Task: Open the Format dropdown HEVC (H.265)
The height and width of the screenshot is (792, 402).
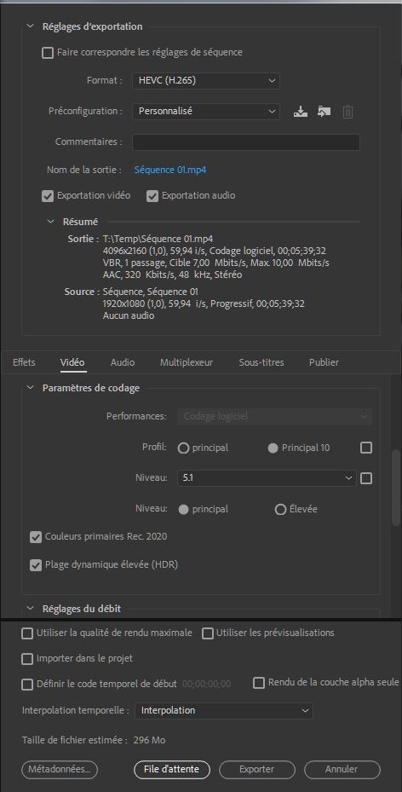Action: tap(206, 80)
